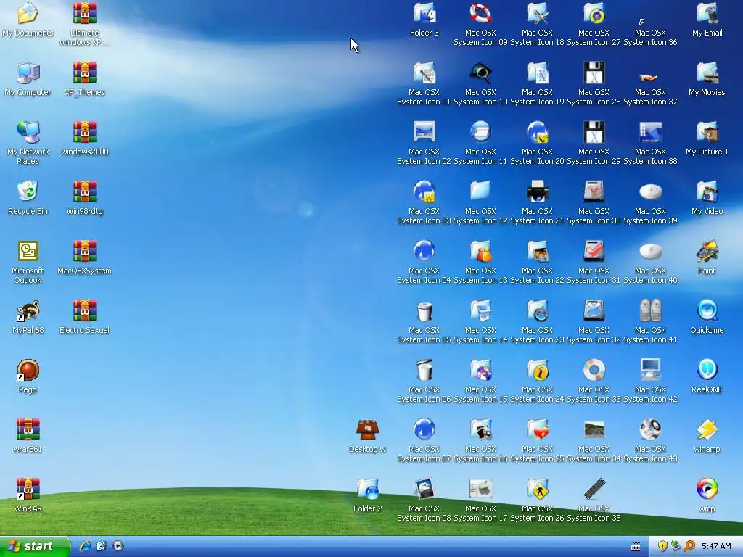Viewport: 743px width, 557px height.
Task: Click the taskbar clock showing 5:47 AM
Action: tap(716, 546)
